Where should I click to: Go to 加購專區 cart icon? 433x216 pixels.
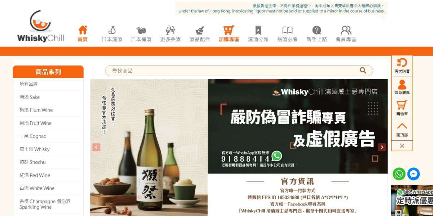[229, 30]
